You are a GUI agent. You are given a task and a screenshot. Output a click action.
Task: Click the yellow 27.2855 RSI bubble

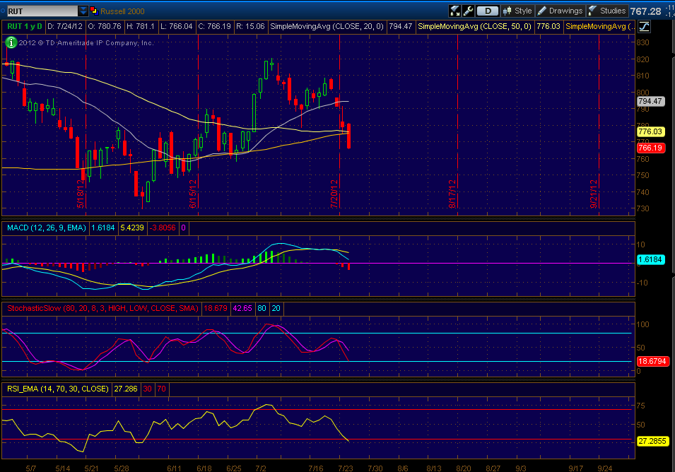pos(652,441)
